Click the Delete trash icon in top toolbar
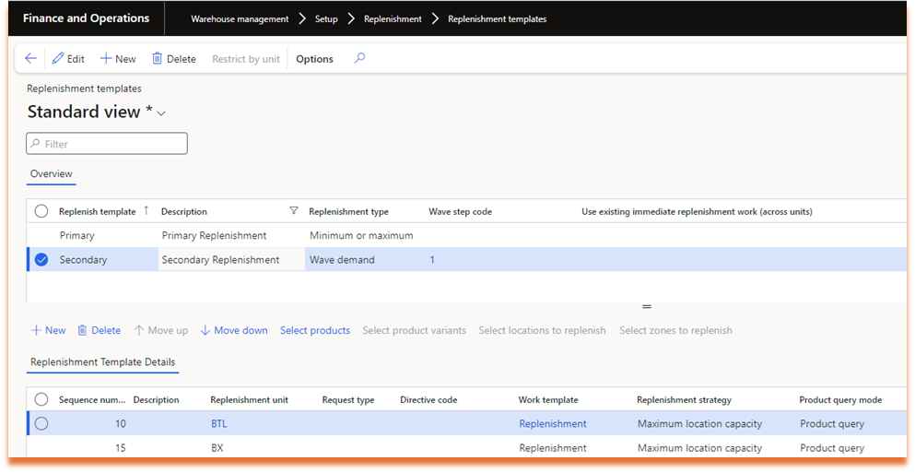This screenshot has height=473, width=915. click(x=158, y=59)
